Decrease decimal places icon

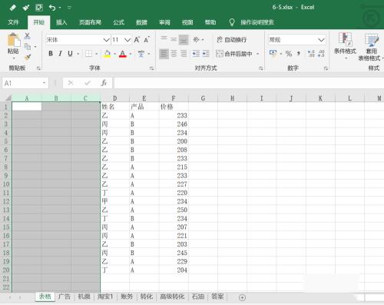(321, 54)
